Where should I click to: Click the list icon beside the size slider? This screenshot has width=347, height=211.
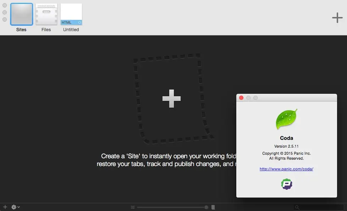pos(133,207)
